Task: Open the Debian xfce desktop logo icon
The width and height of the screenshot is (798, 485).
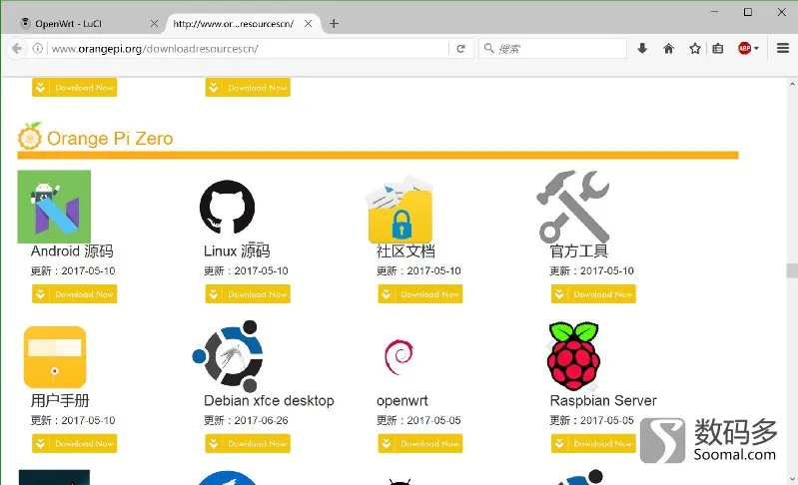Action: (228, 356)
